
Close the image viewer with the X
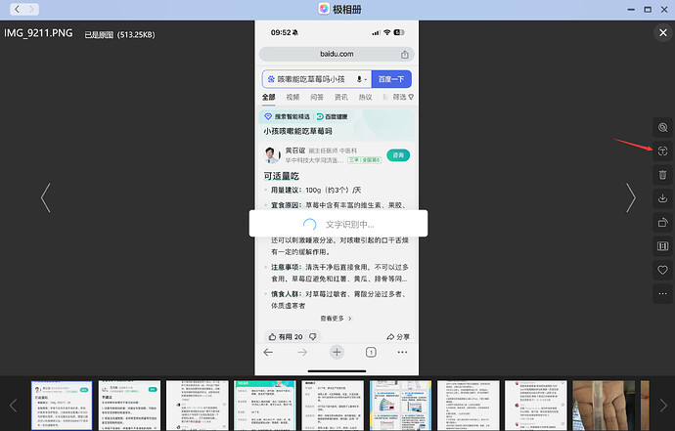(662, 33)
